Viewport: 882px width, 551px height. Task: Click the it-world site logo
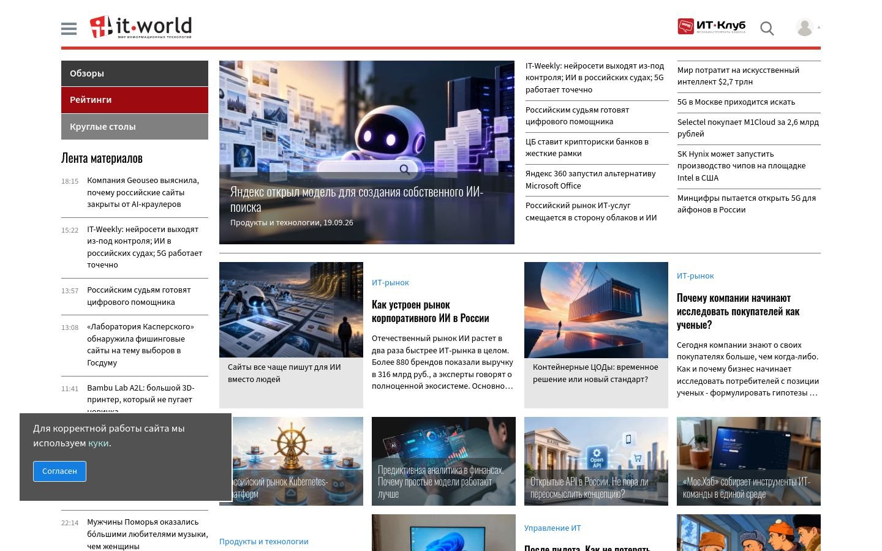pyautogui.click(x=141, y=27)
